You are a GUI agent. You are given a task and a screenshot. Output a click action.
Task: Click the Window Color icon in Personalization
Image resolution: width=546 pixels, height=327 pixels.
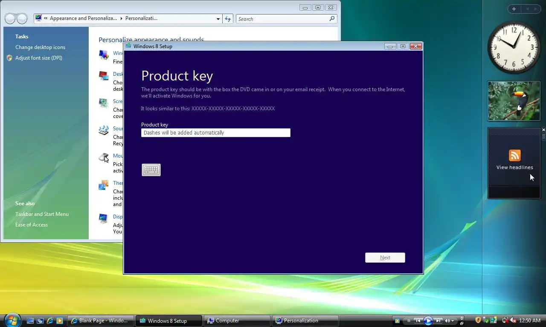(x=104, y=54)
